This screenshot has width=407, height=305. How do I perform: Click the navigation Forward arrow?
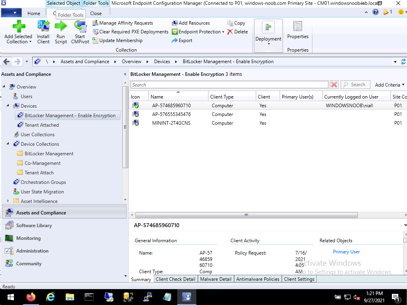point(17,62)
